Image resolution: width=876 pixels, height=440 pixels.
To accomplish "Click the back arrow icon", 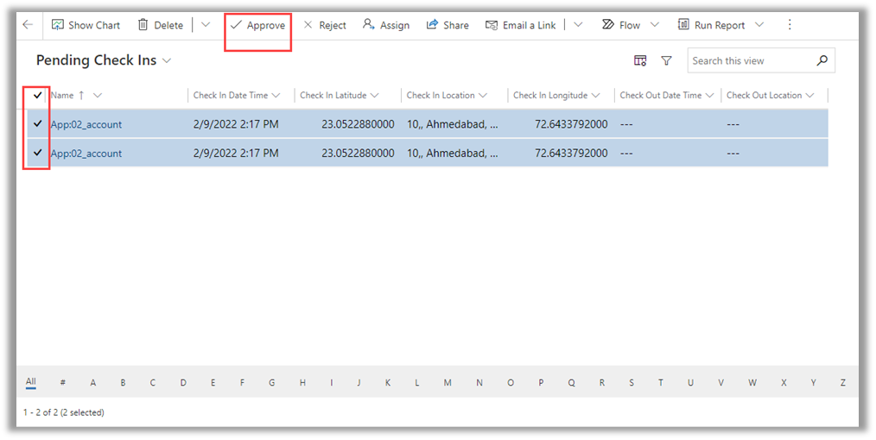I will pyautogui.click(x=28, y=25).
